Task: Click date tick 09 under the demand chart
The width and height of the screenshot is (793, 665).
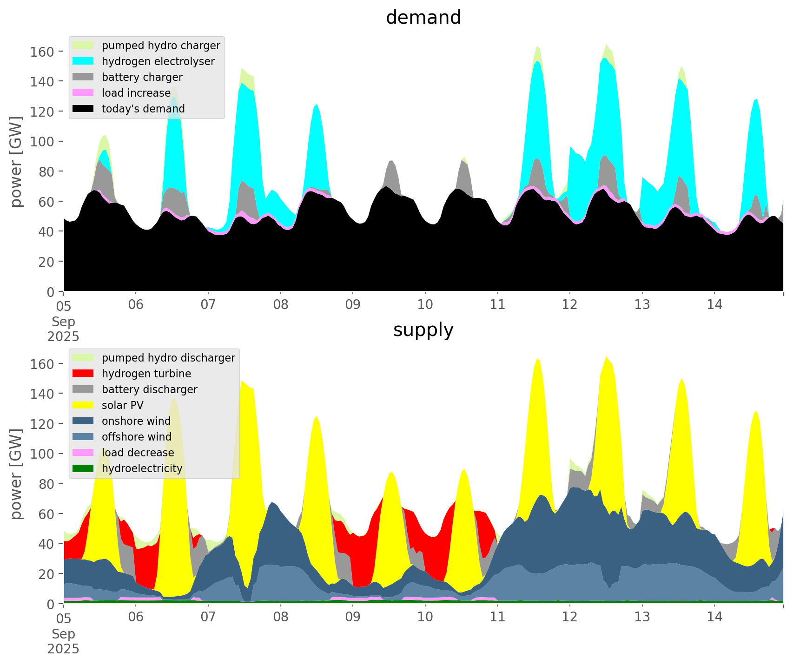Action: click(x=353, y=305)
